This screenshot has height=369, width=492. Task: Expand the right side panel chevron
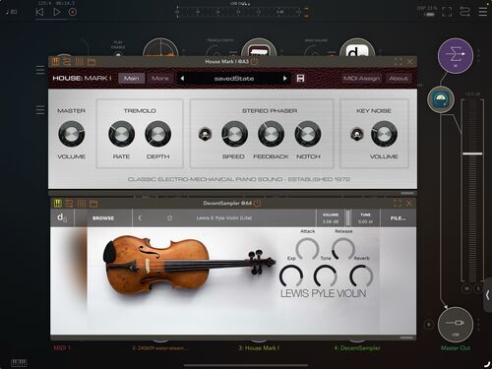point(488,295)
